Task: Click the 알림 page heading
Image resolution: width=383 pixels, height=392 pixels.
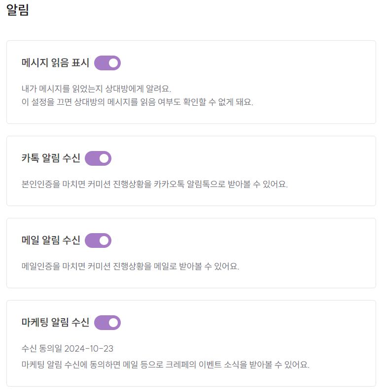Action: coord(18,11)
